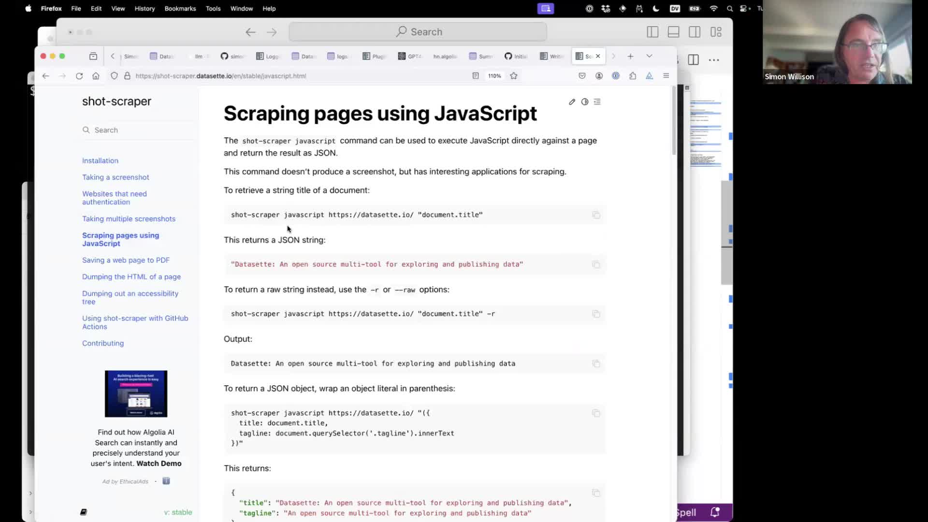The height and width of the screenshot is (522, 928).
Task: Copy the first document.title command
Action: (x=596, y=215)
